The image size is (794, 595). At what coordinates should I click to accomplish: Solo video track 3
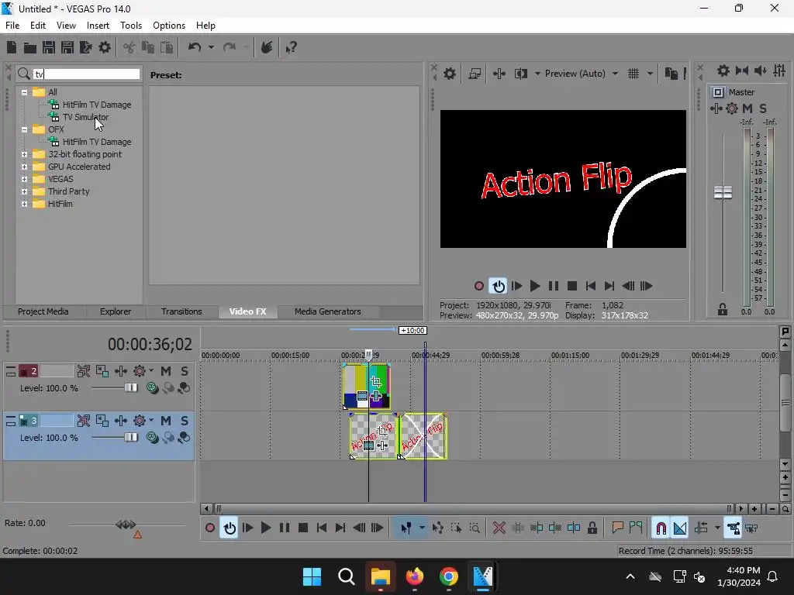(x=185, y=421)
